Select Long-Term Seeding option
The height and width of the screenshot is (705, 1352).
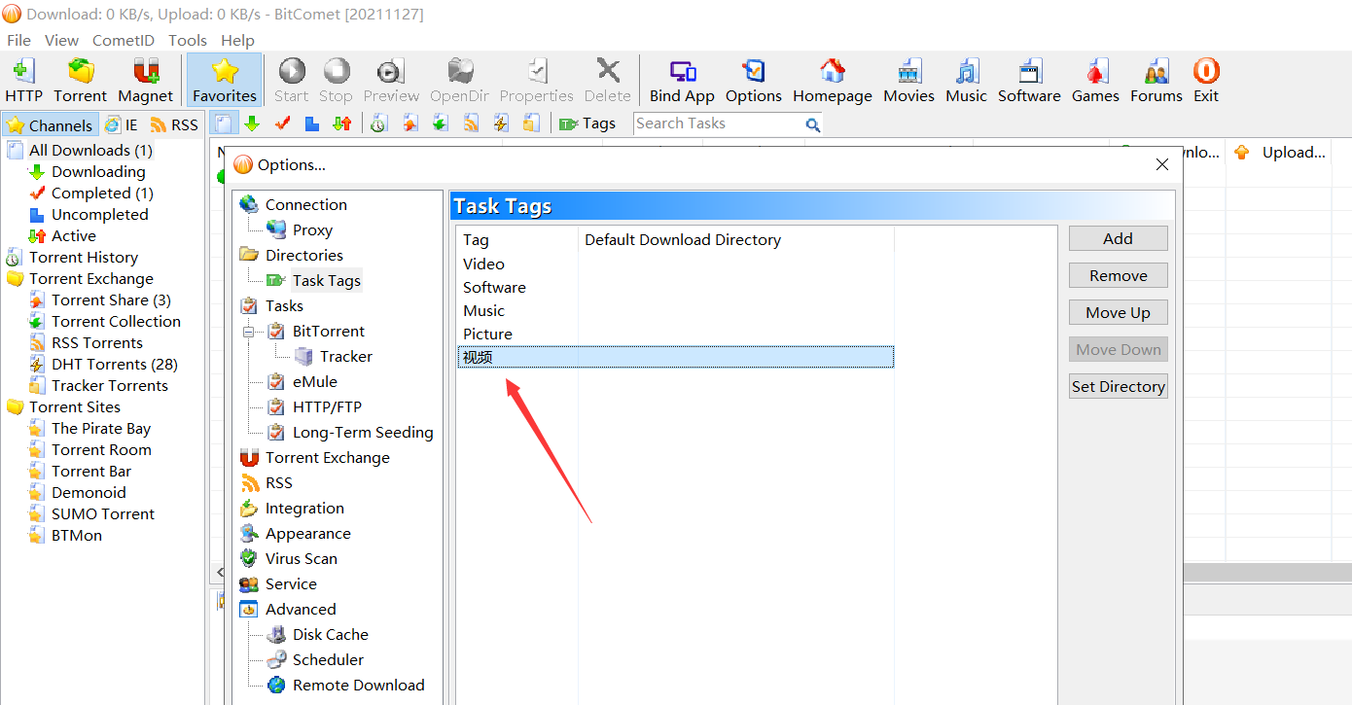[x=363, y=432]
